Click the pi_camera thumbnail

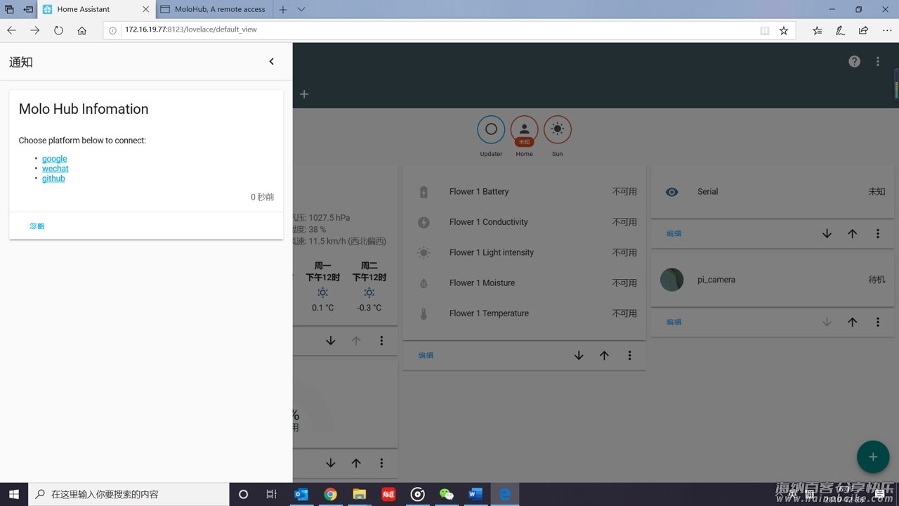point(672,280)
